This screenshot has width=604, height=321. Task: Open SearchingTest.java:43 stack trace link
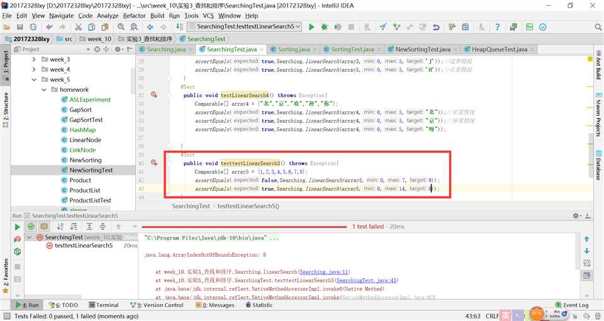(367, 281)
